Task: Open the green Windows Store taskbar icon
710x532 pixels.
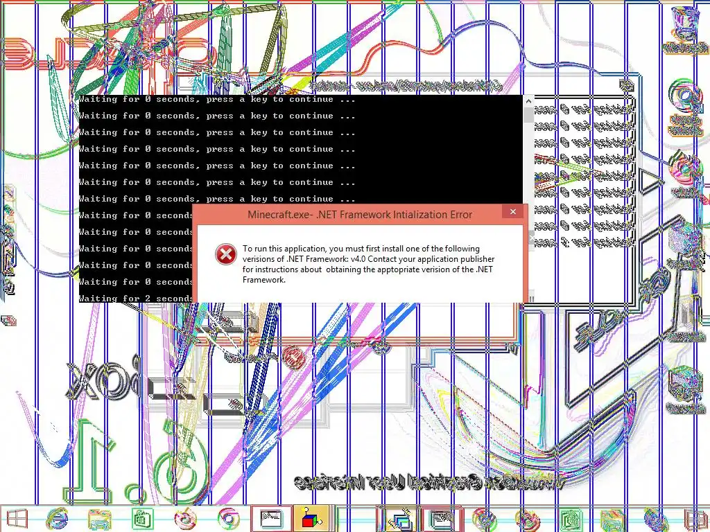Action: 142,520
